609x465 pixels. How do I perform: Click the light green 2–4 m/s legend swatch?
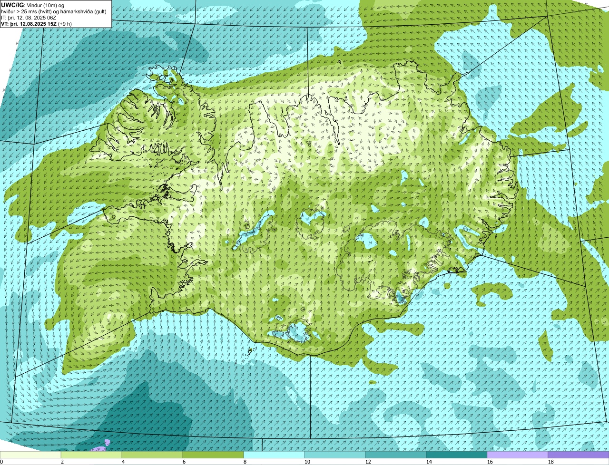(x=91, y=455)
